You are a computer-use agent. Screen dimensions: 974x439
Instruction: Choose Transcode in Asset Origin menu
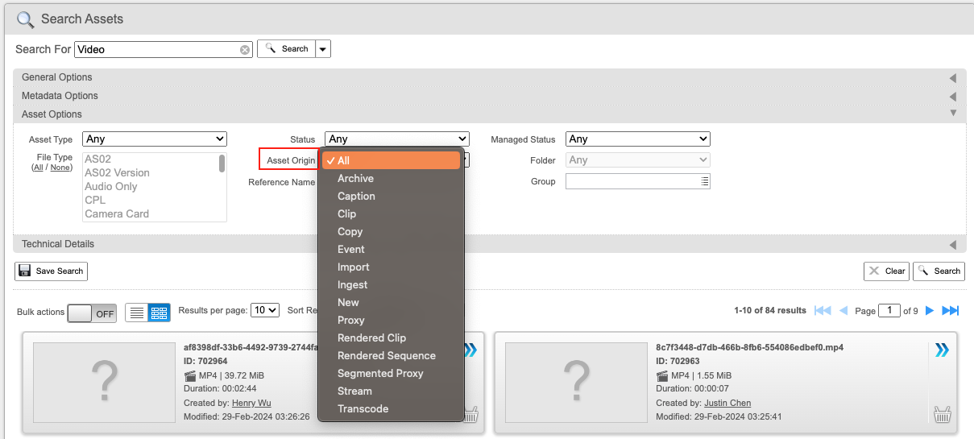[x=363, y=409]
